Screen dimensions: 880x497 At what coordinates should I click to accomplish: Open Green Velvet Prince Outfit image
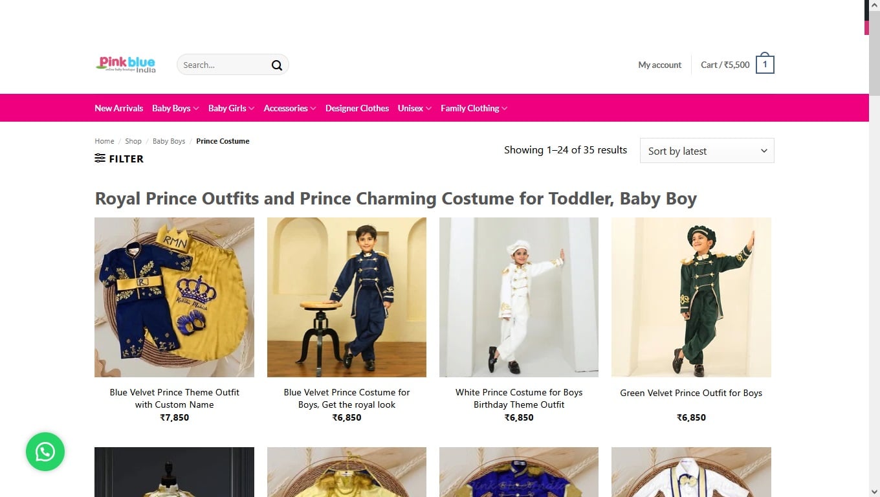pyautogui.click(x=691, y=297)
